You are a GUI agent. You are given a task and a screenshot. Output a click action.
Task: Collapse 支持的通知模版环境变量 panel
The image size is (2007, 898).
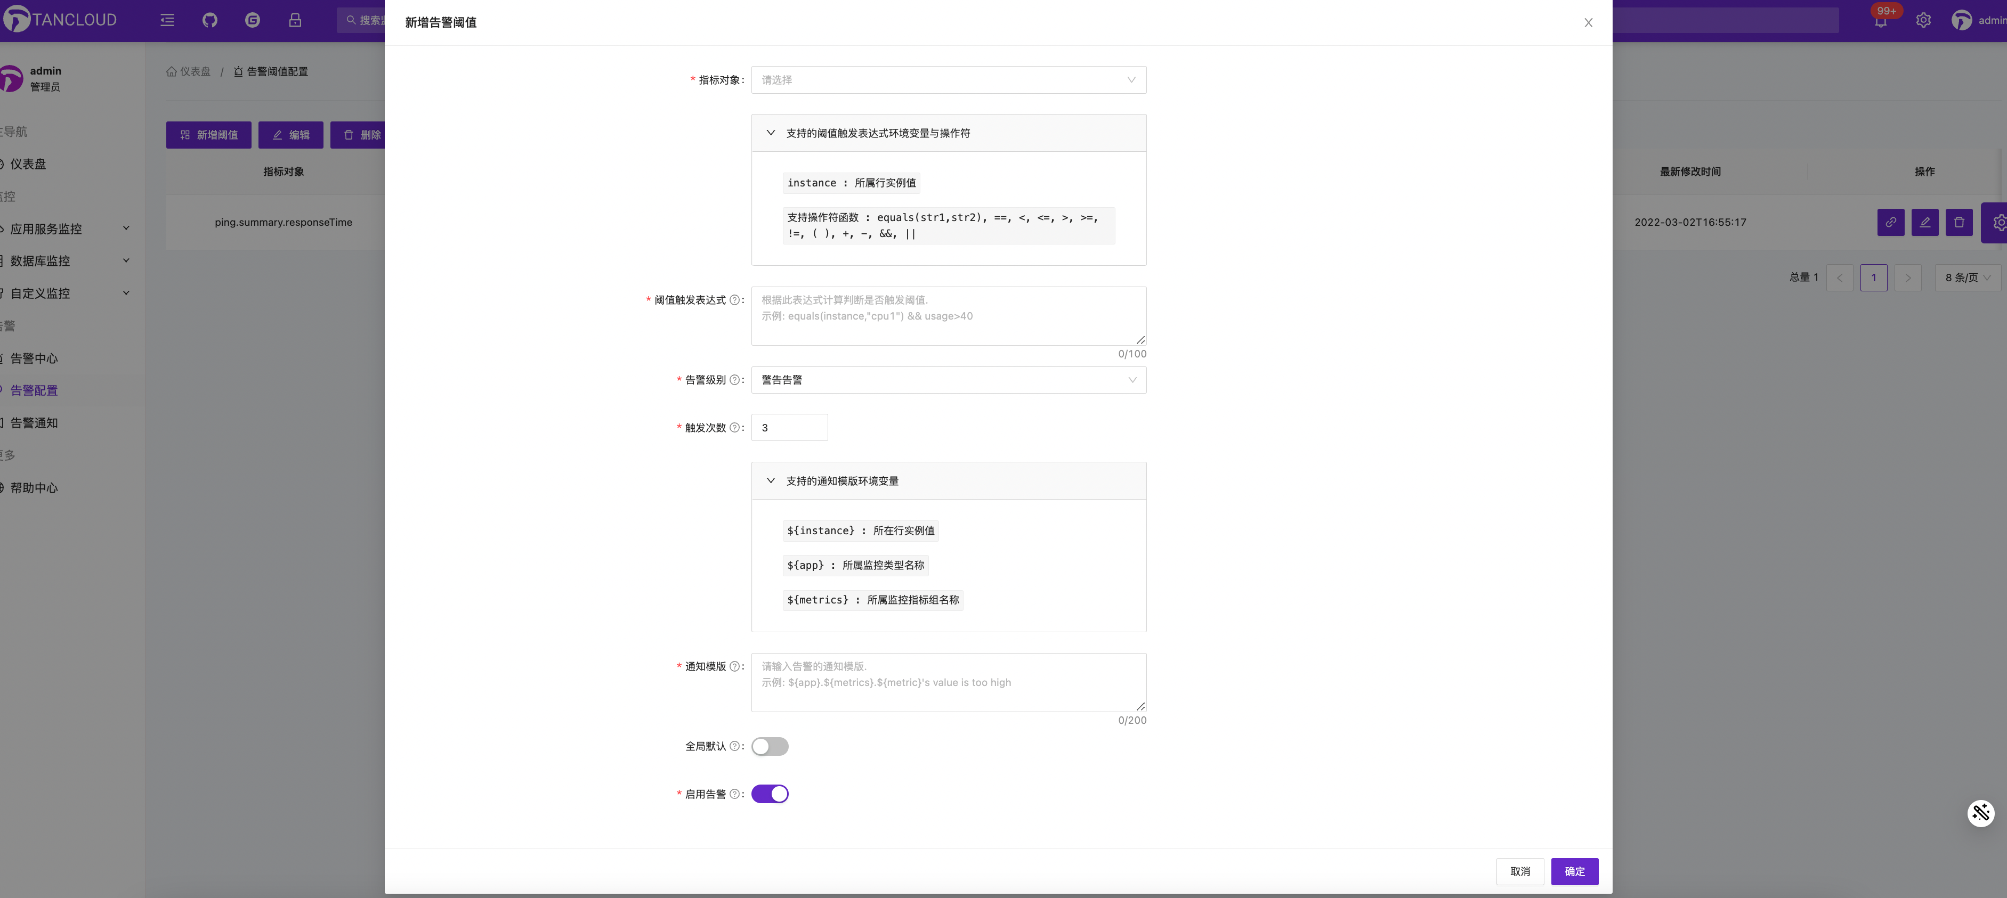coord(771,480)
